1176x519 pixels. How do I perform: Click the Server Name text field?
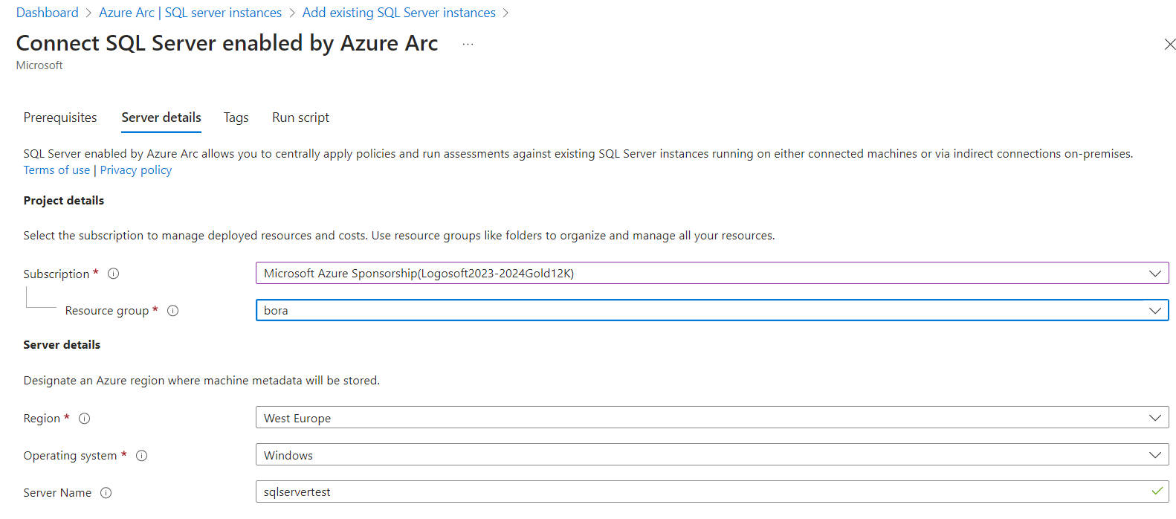coord(699,492)
